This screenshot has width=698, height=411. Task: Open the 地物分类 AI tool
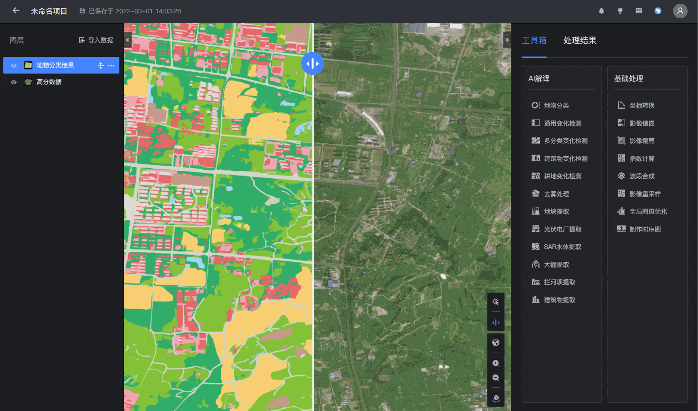tap(550, 106)
